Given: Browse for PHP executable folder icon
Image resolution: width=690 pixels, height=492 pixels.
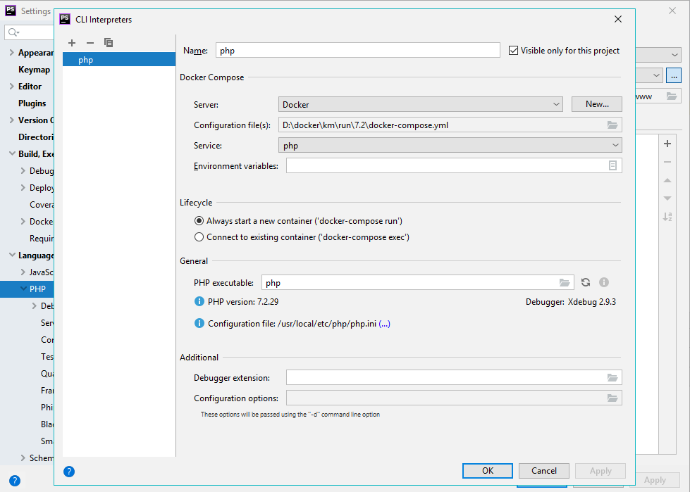Looking at the screenshot, I should (565, 282).
